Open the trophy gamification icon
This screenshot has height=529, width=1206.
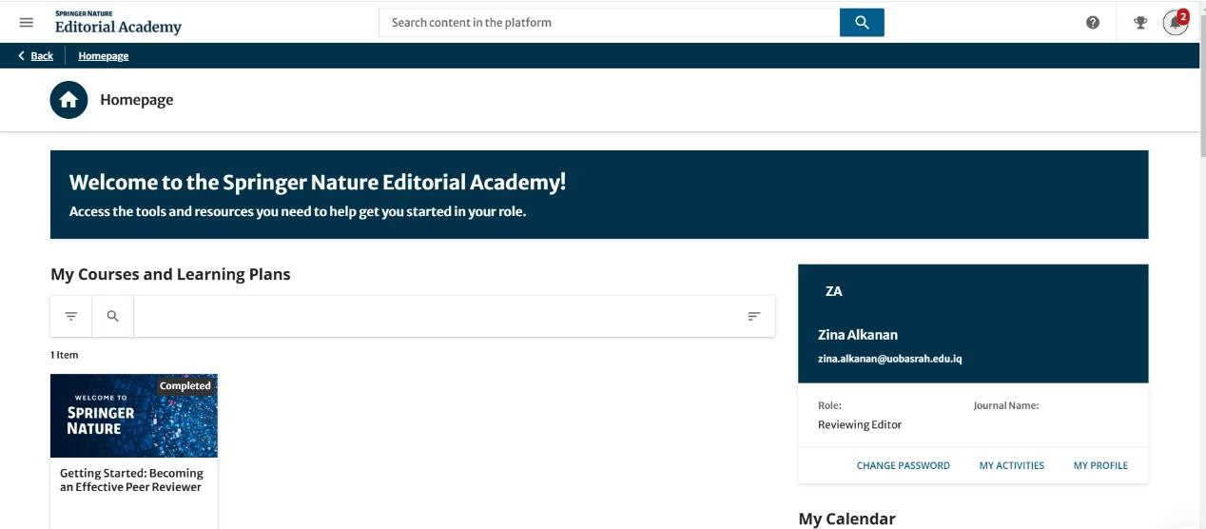[x=1140, y=23]
